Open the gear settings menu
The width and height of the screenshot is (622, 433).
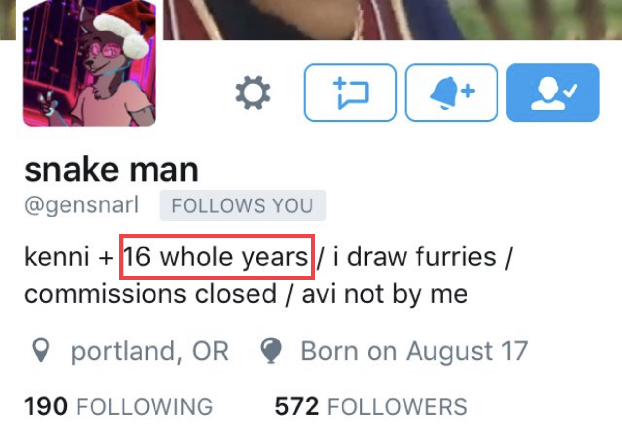(x=253, y=93)
